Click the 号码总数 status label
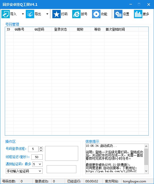 [x=9, y=181]
